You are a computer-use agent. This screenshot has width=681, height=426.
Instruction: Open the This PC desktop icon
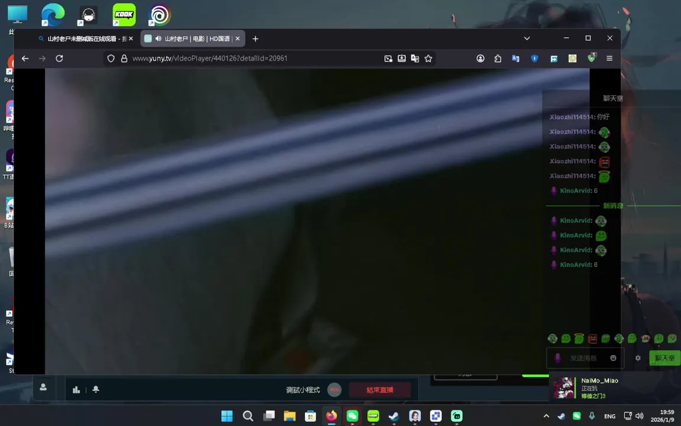click(x=17, y=14)
